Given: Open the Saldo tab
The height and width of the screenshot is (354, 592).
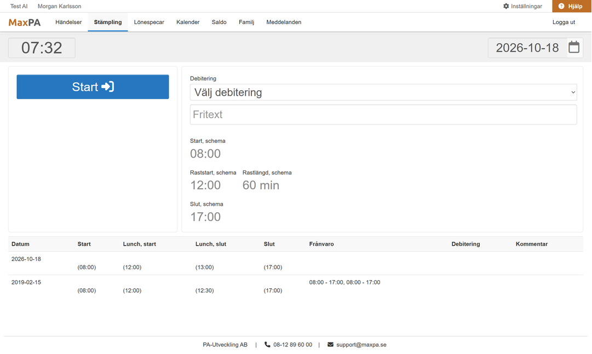Looking at the screenshot, I should coord(219,22).
